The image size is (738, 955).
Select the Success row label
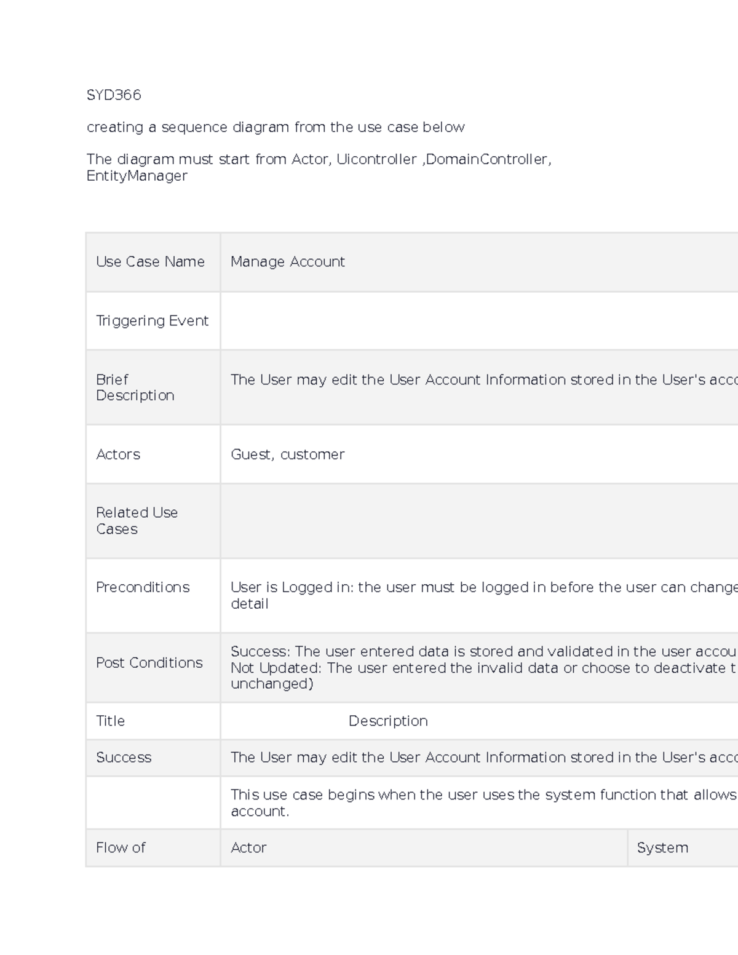pyautogui.click(x=124, y=758)
